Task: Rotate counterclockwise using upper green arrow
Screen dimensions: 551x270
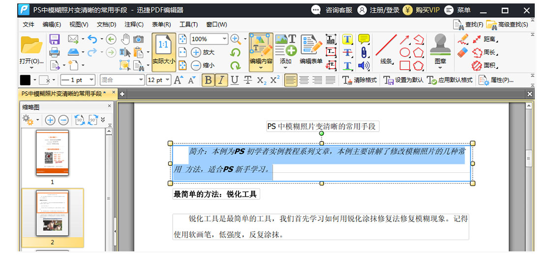Action: pos(235,52)
